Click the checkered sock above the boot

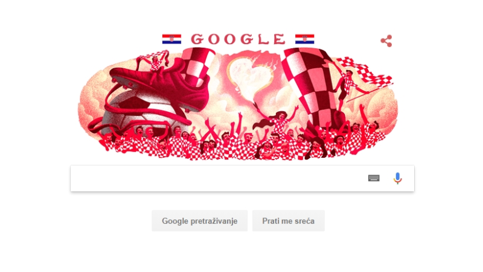coord(197,65)
